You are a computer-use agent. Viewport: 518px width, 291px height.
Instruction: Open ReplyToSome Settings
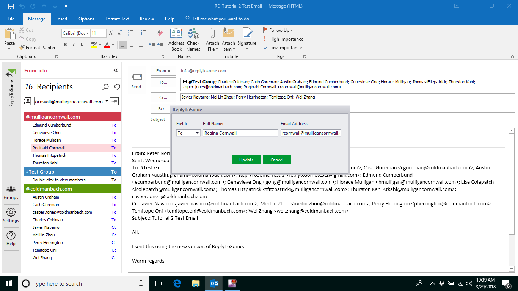[x=11, y=216]
